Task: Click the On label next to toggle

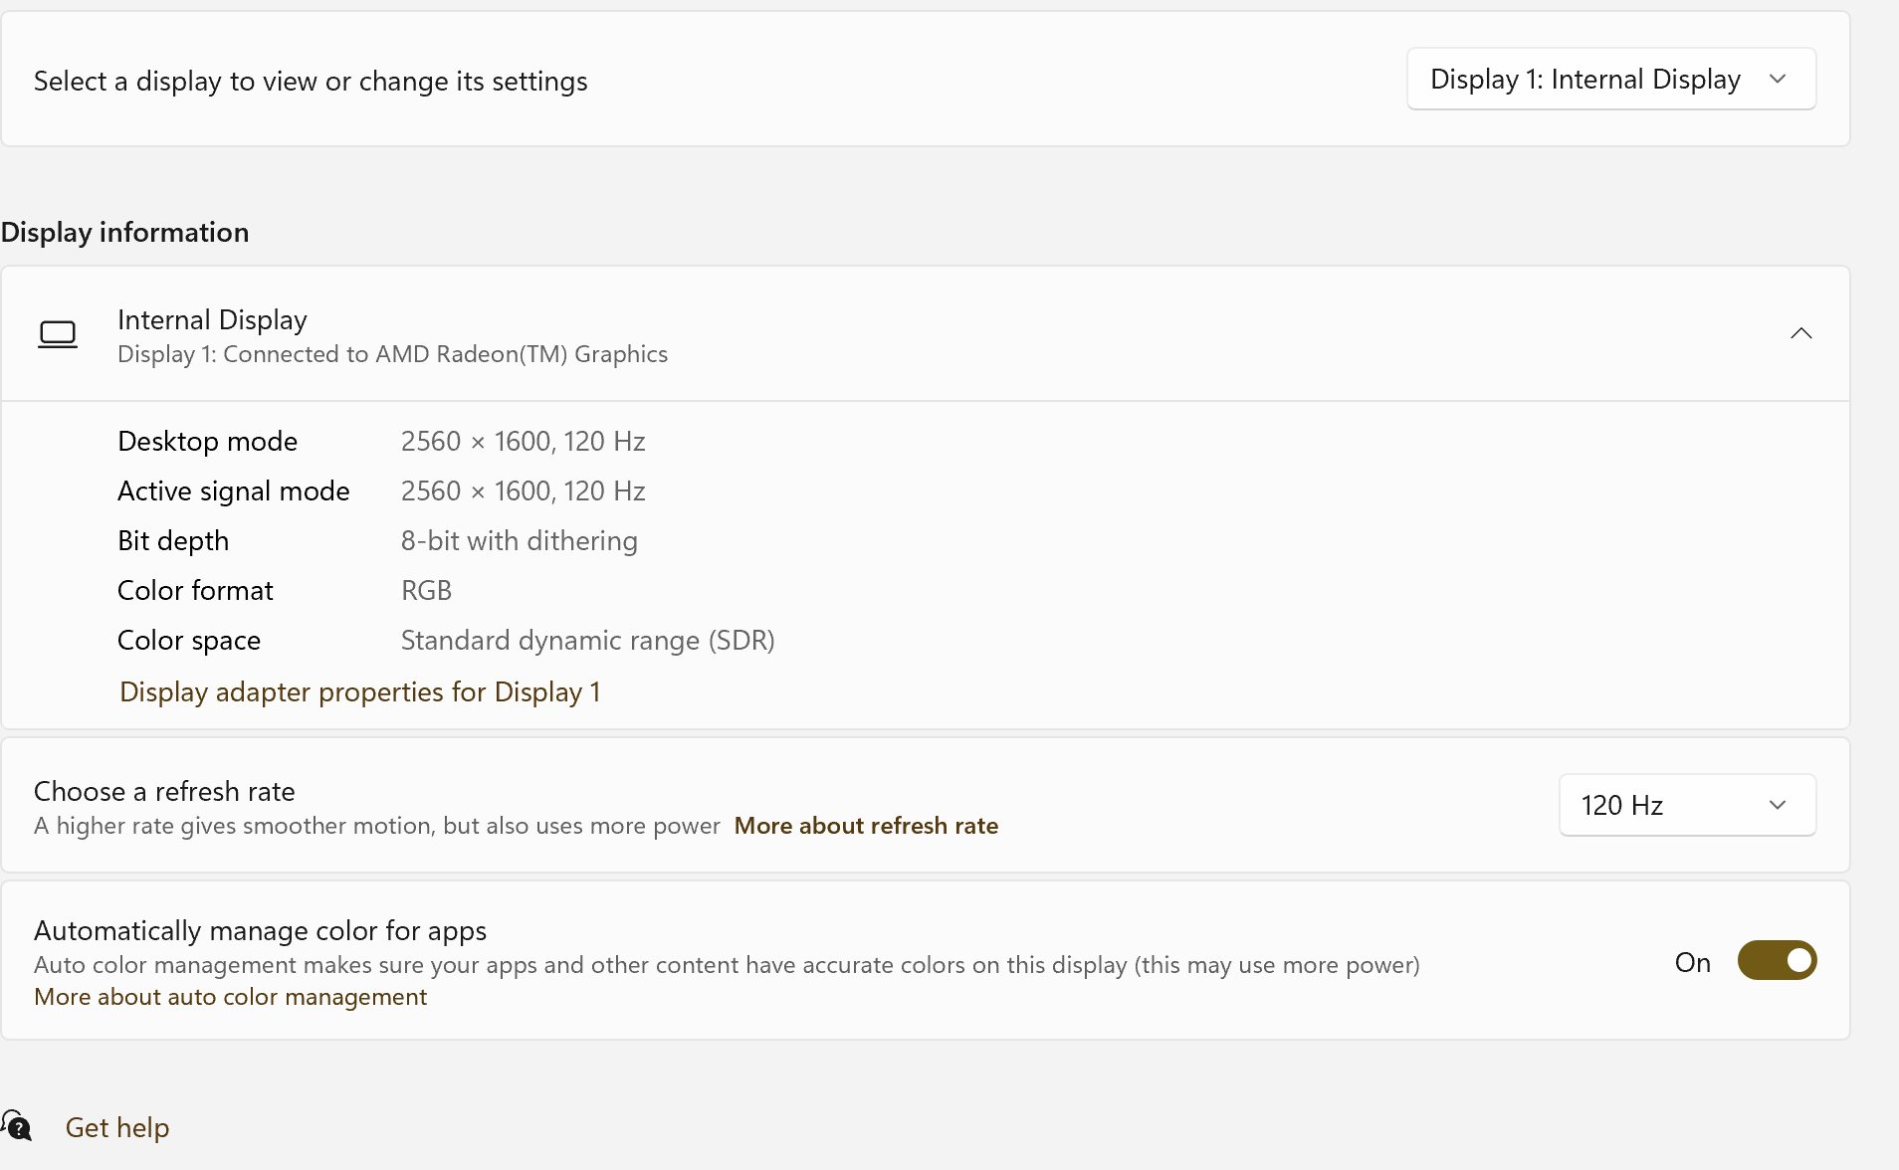Action: point(1692,962)
